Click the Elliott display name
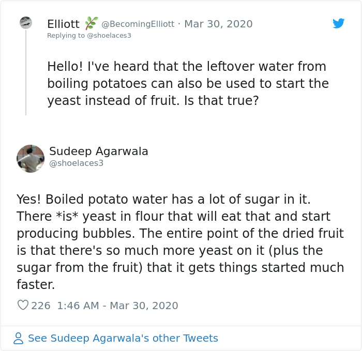 click(63, 24)
